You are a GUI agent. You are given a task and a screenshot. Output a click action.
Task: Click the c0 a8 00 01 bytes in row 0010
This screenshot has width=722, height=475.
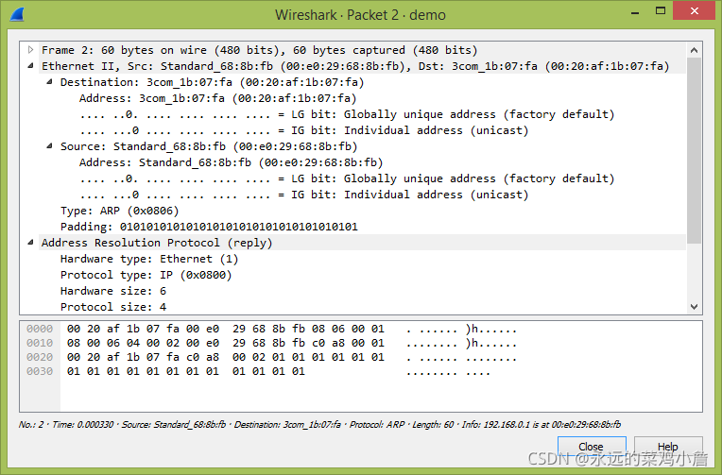[348, 343]
